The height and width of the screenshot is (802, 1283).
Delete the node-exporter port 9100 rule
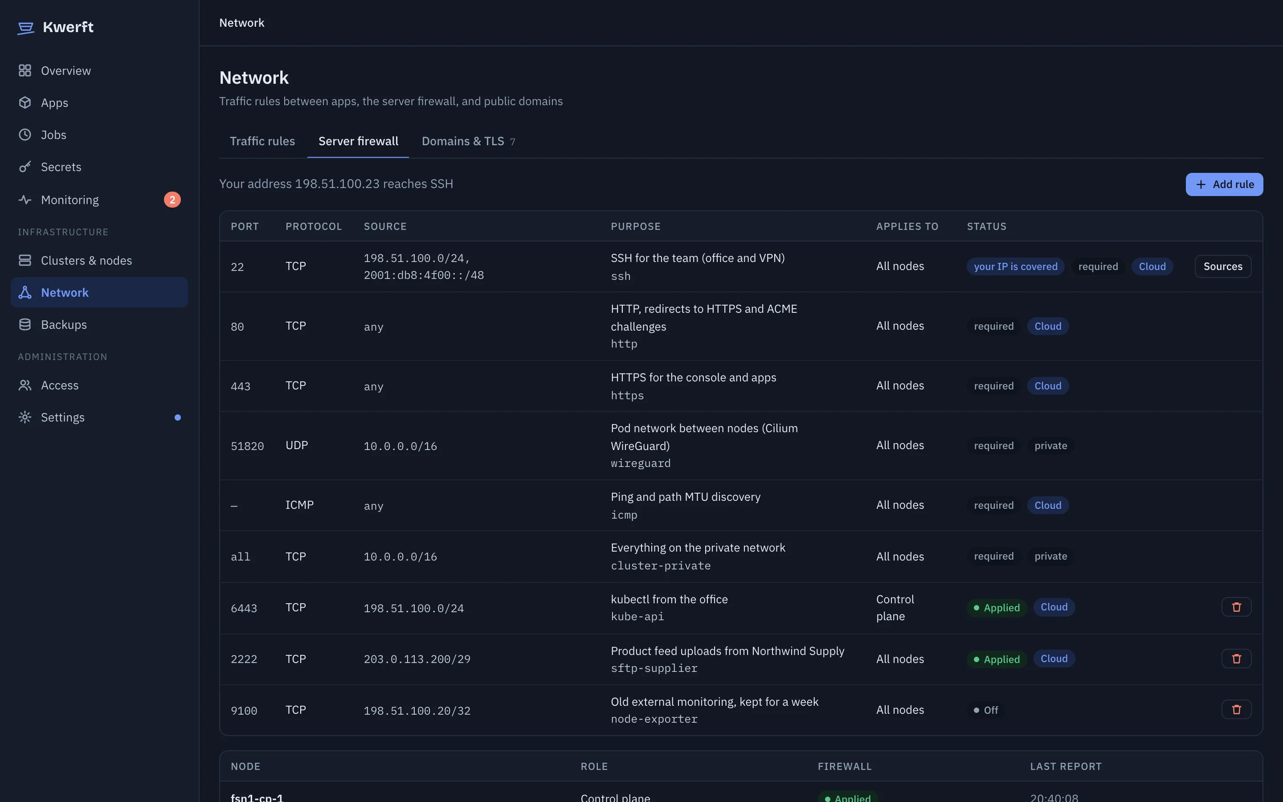[x=1236, y=710]
